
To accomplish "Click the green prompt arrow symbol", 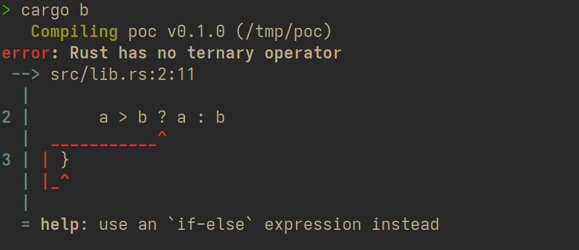I will (x=6, y=10).
